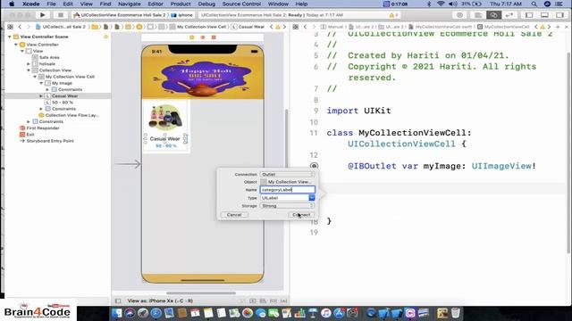Open the Find menu
Image resolution: width=572 pixels, height=321 pixels.
[x=105, y=4]
